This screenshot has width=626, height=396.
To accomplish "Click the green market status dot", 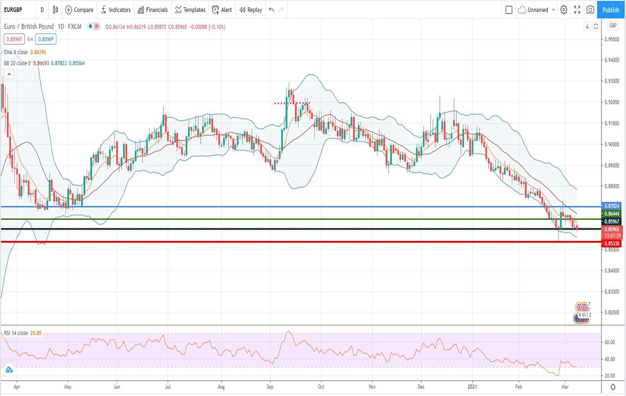I will pos(90,26).
